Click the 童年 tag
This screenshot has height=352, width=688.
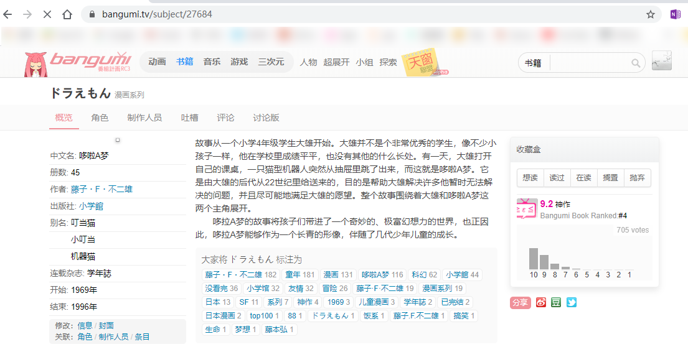click(x=300, y=275)
